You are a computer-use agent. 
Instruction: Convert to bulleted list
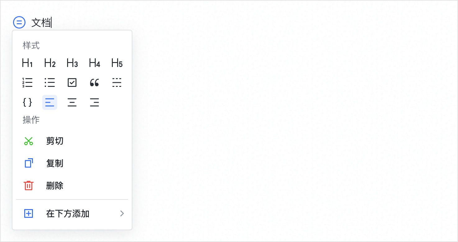50,83
